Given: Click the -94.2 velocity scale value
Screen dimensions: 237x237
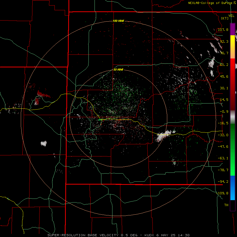Looking at the screenshot, I should click(223, 182).
